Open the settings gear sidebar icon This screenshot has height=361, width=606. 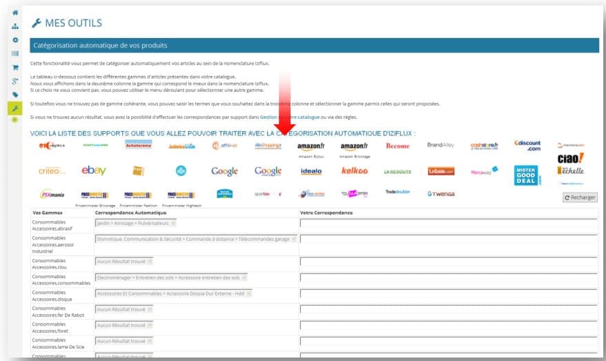pos(15,40)
